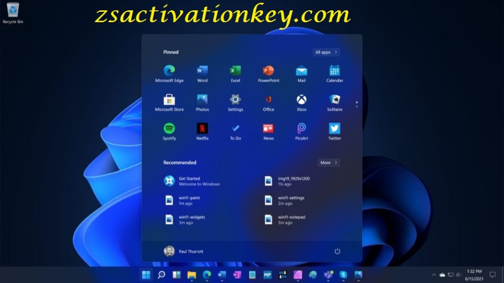Launch the Twitter app
This screenshot has width=504, height=283.
click(x=335, y=132)
